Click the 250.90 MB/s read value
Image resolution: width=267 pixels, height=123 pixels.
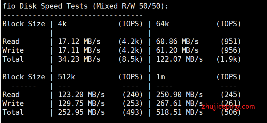point(180,95)
